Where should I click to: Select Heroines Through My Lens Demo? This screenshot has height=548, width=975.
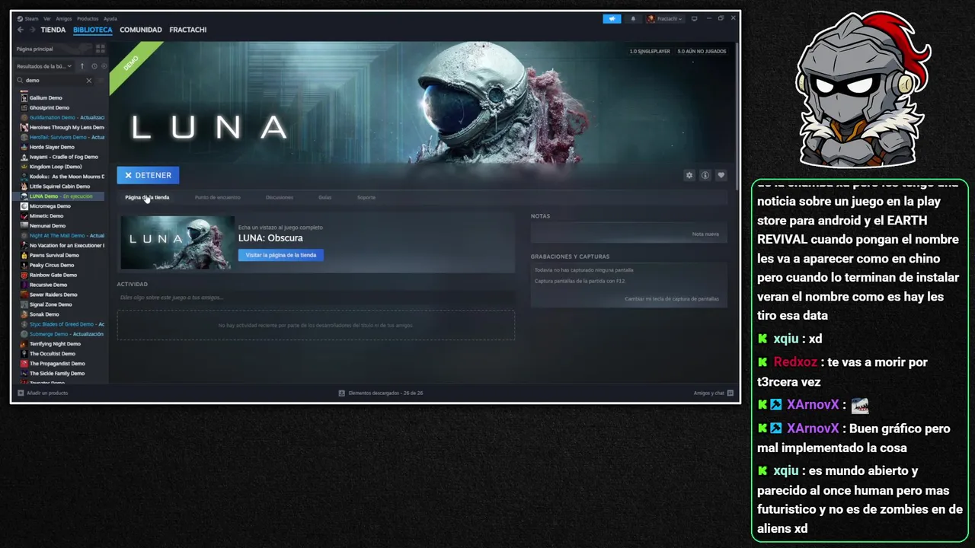click(x=62, y=127)
